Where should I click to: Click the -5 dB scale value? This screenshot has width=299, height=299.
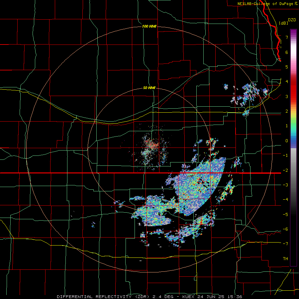285,214
